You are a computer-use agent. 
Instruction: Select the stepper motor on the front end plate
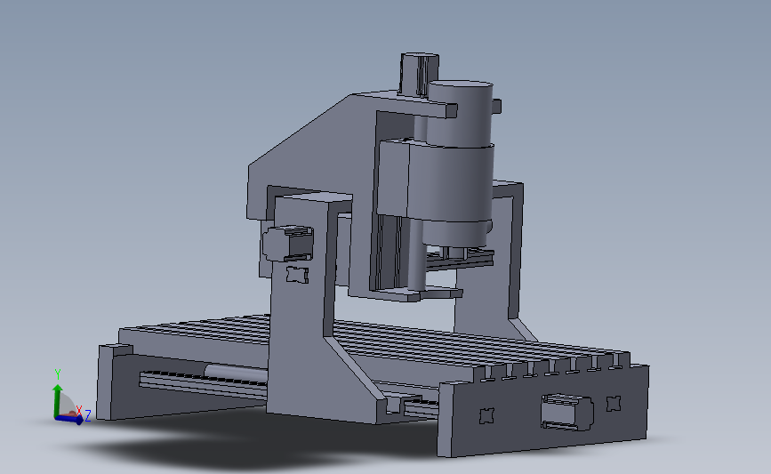coord(566,412)
